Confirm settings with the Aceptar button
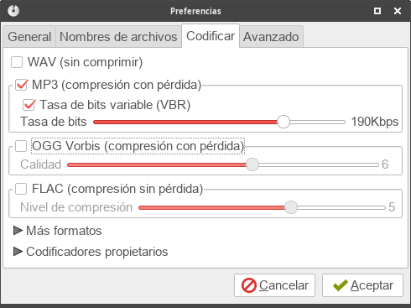 (362, 285)
